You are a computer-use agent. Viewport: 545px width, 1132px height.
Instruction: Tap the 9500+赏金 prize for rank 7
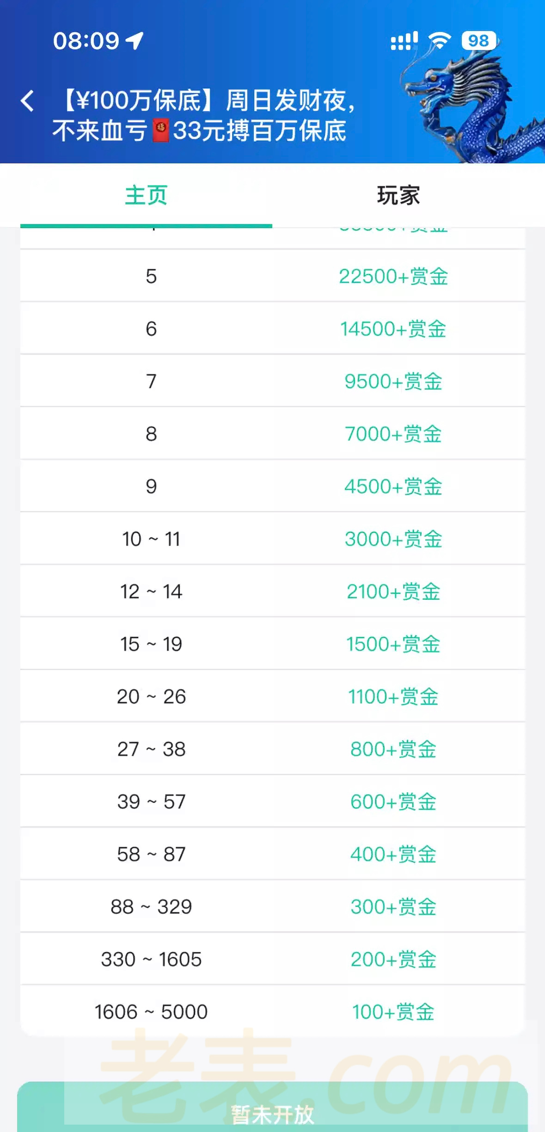(x=393, y=381)
